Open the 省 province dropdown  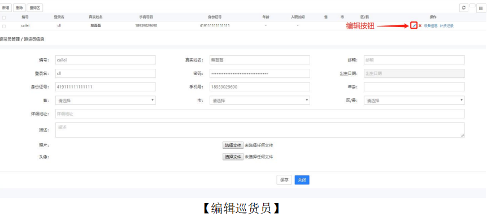[x=105, y=100]
